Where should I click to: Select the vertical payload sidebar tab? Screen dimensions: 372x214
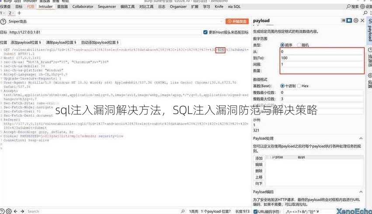(x=369, y=30)
